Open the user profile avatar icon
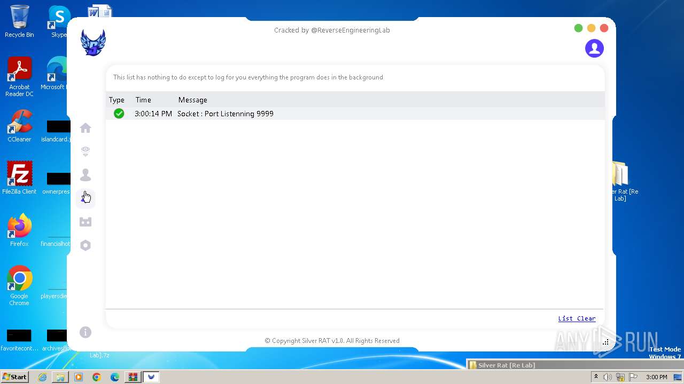Screen dimensions: 684x384 [x=594, y=49]
